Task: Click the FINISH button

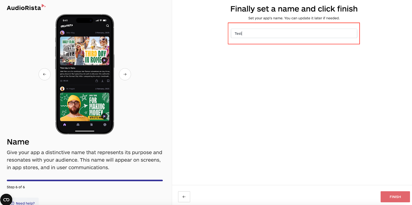Action: point(395,197)
